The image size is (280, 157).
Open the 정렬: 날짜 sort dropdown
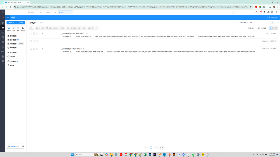click(x=252, y=28)
